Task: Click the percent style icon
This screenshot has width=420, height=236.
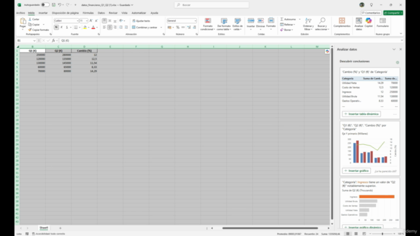Action: pyautogui.click(x=178, y=28)
